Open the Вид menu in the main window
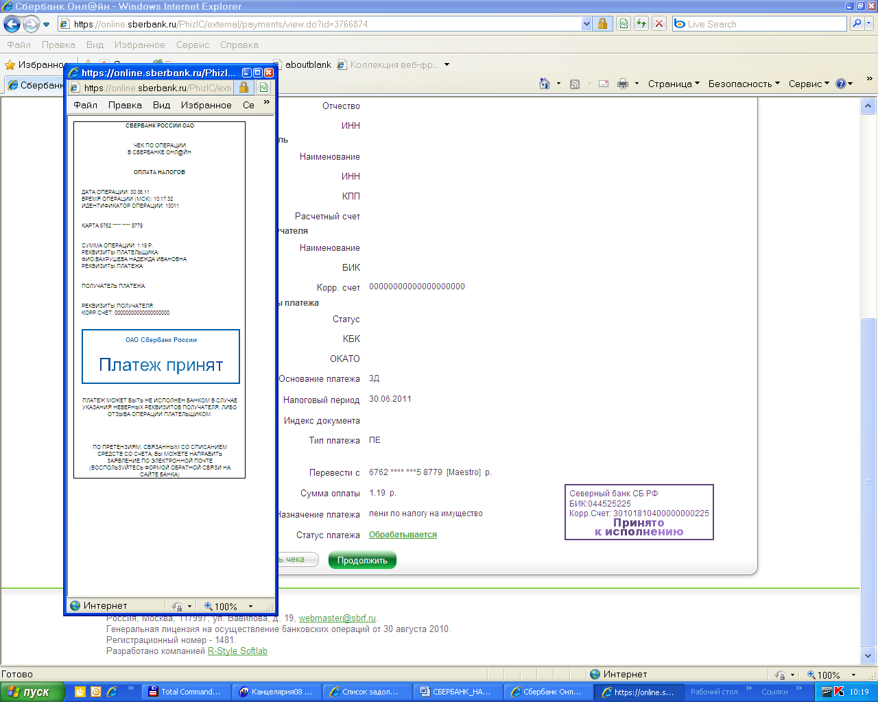 click(x=95, y=45)
